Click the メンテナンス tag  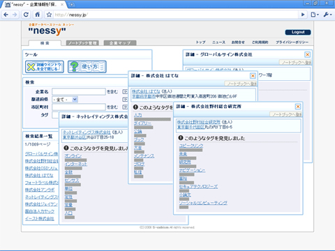pos(144,155)
